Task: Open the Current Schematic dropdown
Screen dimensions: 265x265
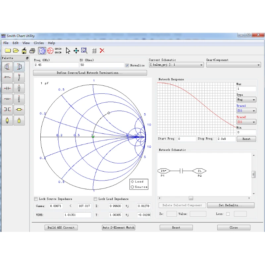Action: [x=176, y=65]
